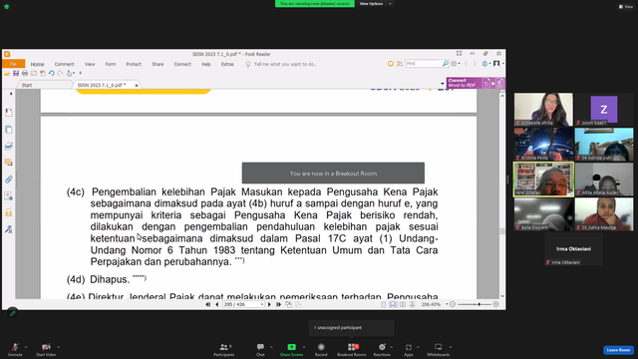This screenshot has width=638, height=359.
Task: Open the View ribbon tab
Action: [x=90, y=64]
